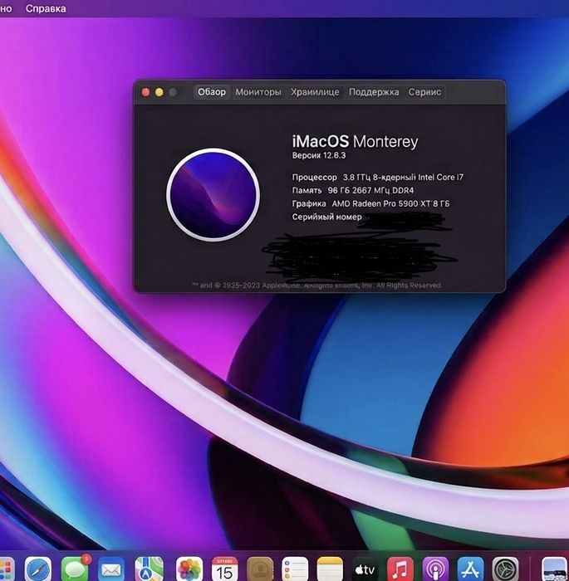Click the Память 96 ГБ 2667 МГц DDR4 line

tap(353, 190)
